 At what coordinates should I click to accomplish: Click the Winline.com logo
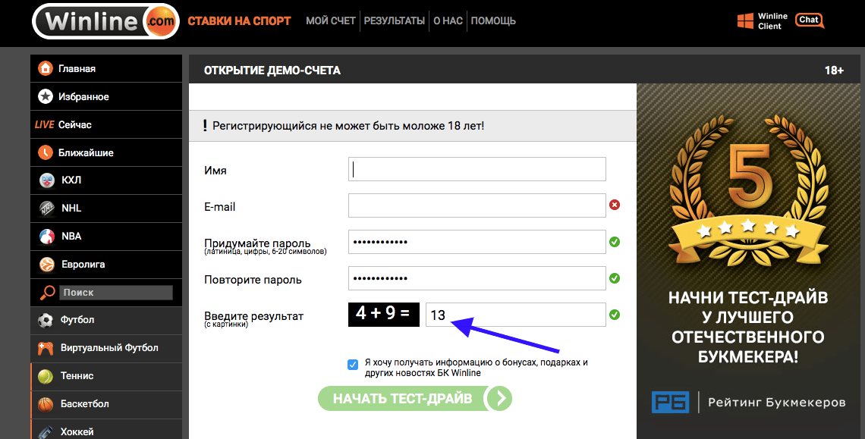[106, 21]
